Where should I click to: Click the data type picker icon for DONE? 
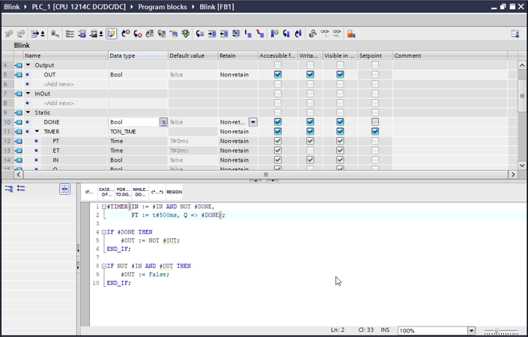pos(163,122)
